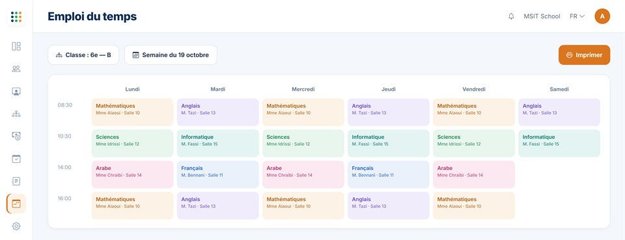Screen dimensions: 625x240
Task: Click the 16:00 time label
Action: click(64, 198)
